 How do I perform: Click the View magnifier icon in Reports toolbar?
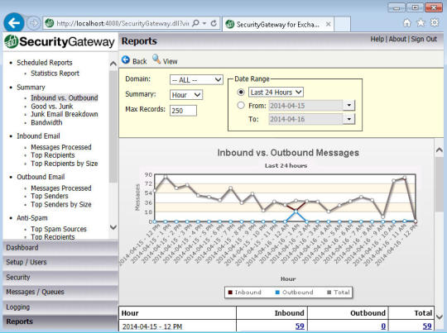click(156, 59)
